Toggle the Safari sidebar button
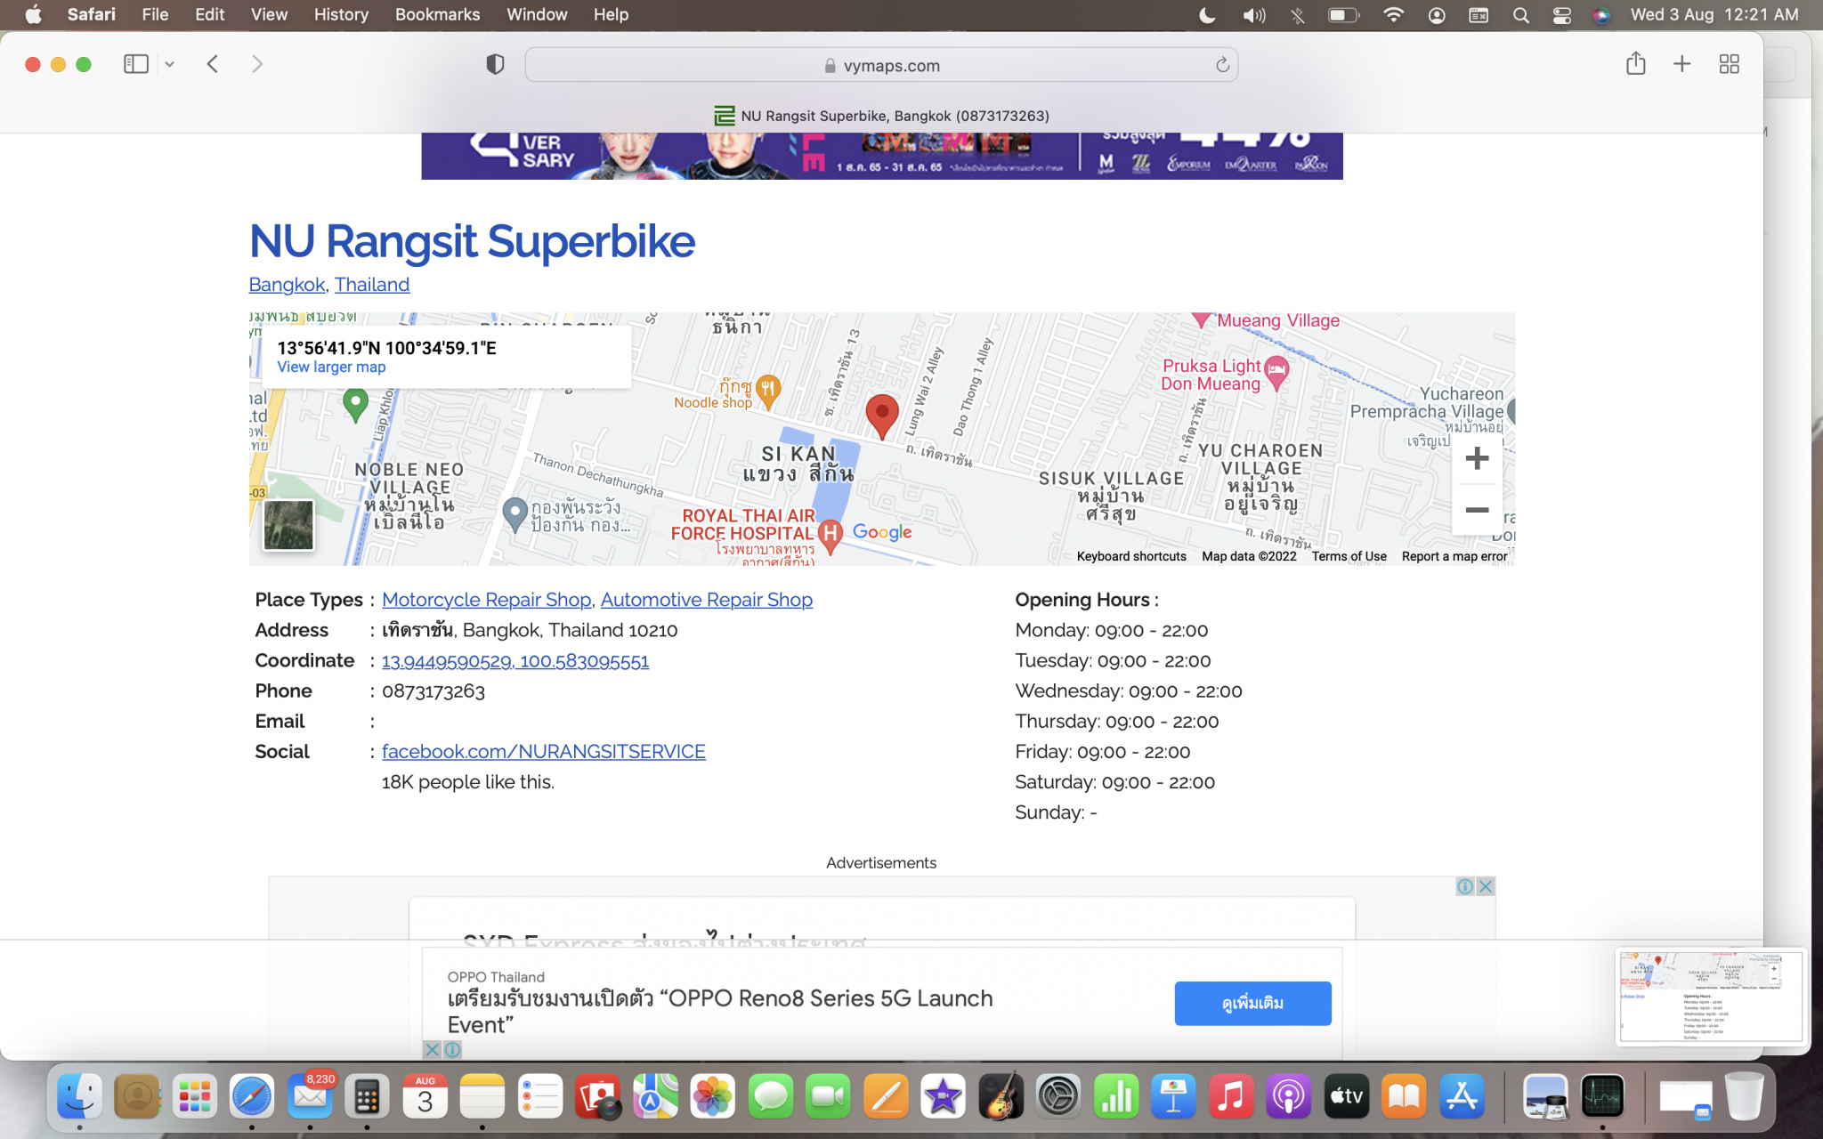The image size is (1823, 1139). [x=135, y=64]
